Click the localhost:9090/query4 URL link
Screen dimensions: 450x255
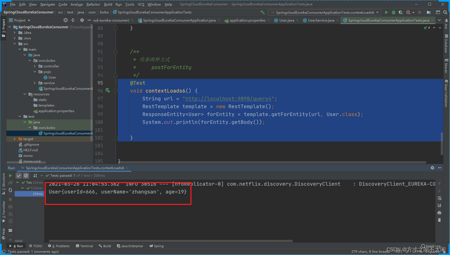pyautogui.click(x=228, y=99)
